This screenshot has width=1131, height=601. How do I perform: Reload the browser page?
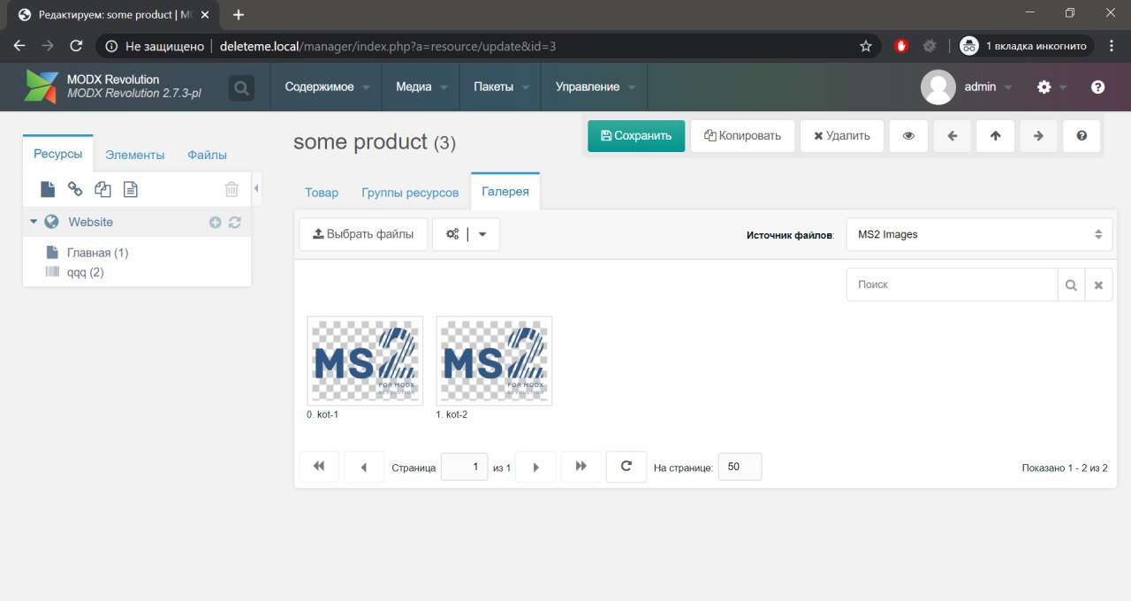pos(76,46)
